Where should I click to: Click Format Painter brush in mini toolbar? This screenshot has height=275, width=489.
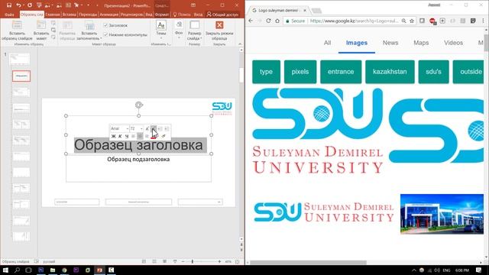[x=164, y=136]
